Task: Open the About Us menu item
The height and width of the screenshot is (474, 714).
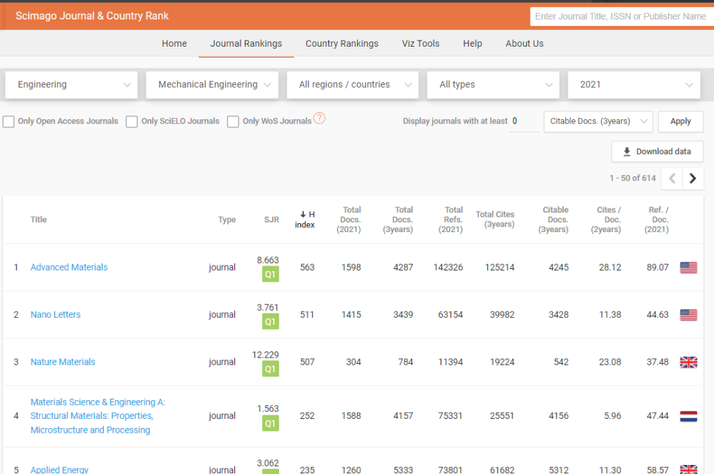Action: pos(524,44)
